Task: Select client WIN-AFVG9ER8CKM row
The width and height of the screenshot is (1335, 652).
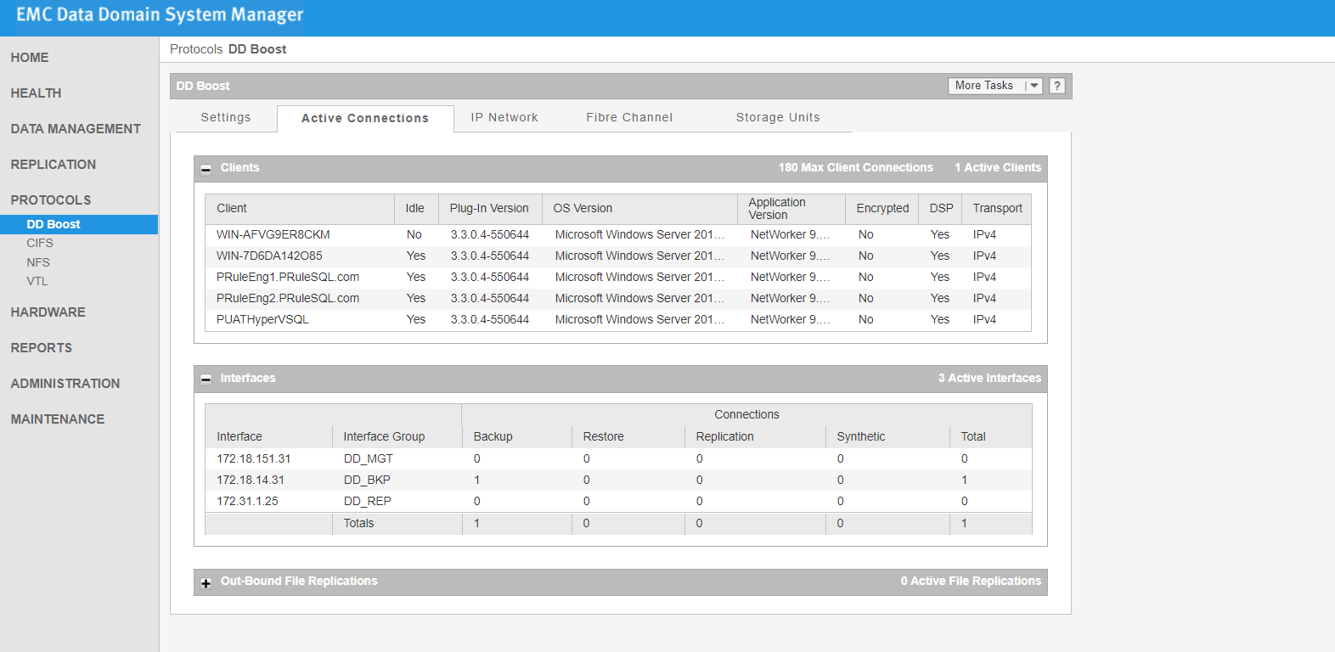Action: click(x=618, y=235)
